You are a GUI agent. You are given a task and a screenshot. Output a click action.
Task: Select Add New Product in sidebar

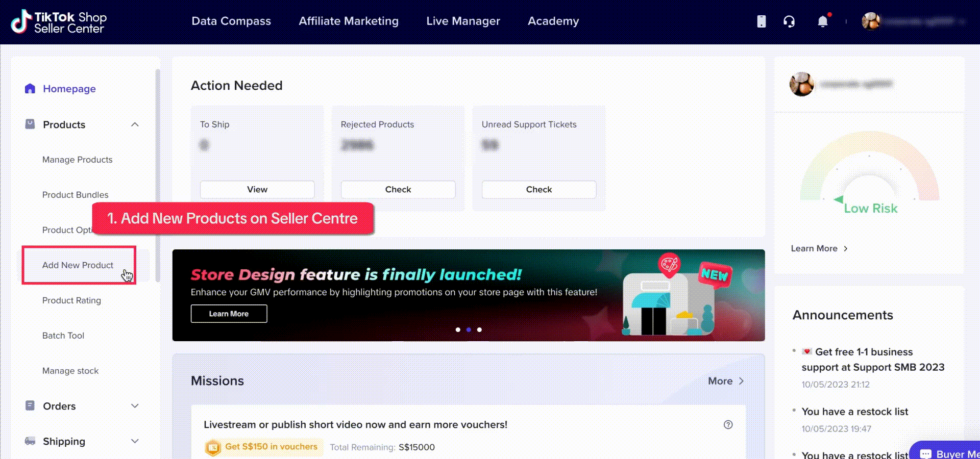(x=78, y=265)
